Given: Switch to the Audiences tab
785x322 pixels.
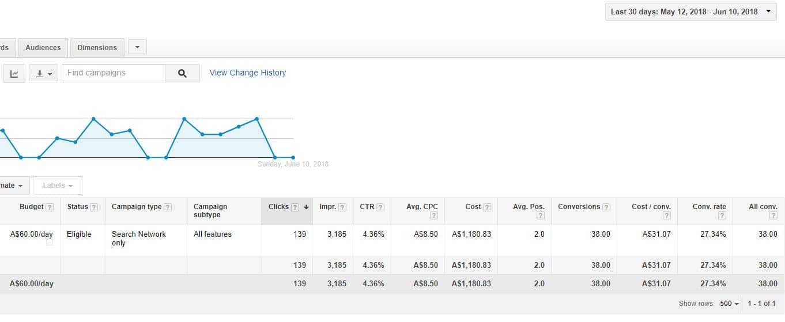Looking at the screenshot, I should (43, 48).
